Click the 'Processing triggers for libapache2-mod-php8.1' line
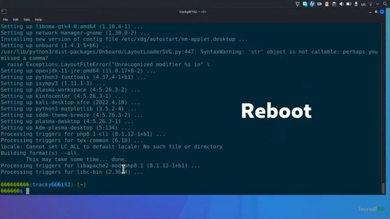 point(100,165)
